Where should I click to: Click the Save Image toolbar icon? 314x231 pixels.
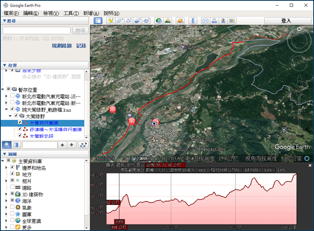pyautogui.click(x=223, y=21)
